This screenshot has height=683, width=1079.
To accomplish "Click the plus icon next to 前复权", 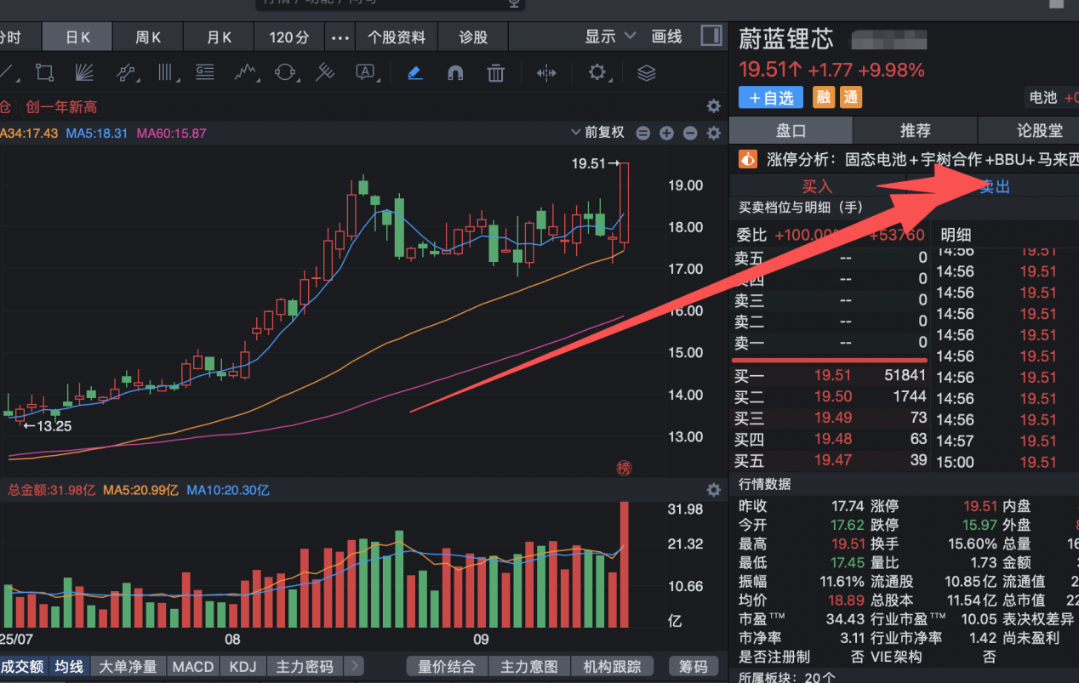I will pyautogui.click(x=666, y=133).
